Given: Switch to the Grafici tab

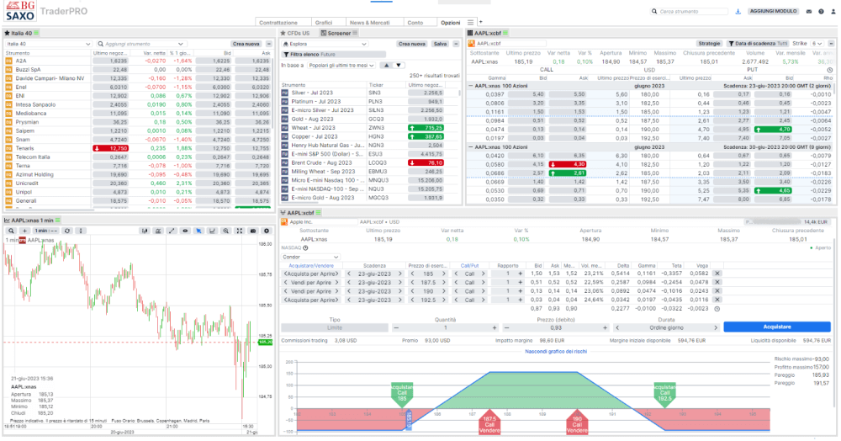Looking at the screenshot, I should click(x=324, y=23).
